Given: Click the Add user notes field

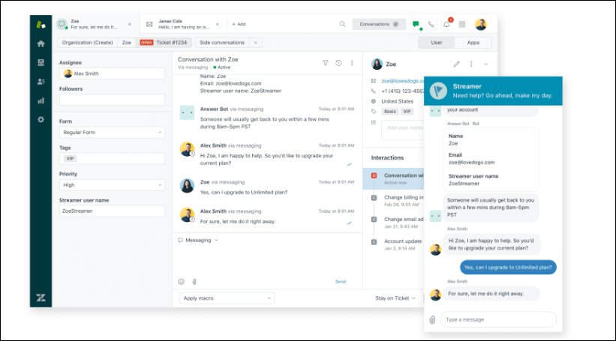Looking at the screenshot, I should 403,130.
